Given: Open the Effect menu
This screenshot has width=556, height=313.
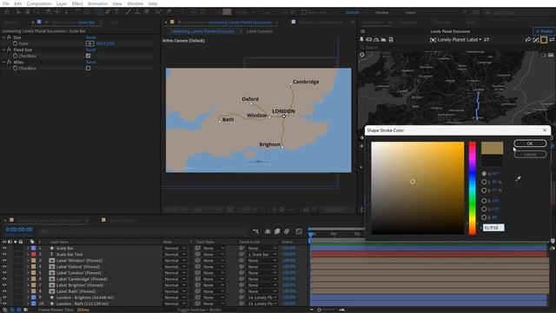Looking at the screenshot, I should pyautogui.click(x=77, y=3).
